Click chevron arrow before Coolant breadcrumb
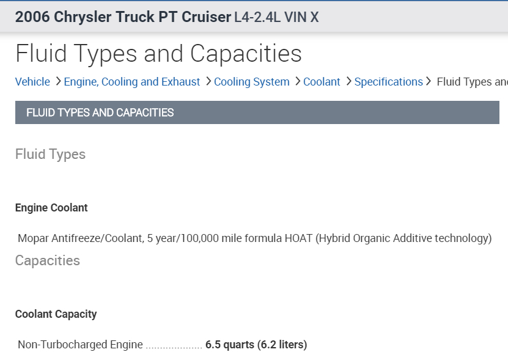 click(x=298, y=81)
